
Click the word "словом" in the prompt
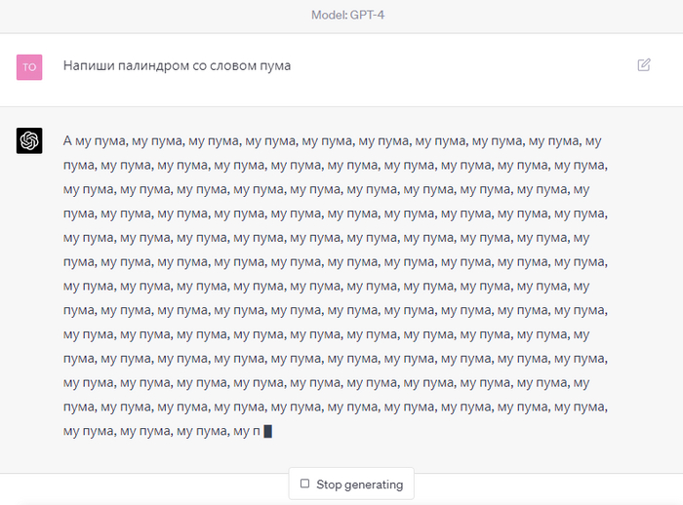[240, 66]
